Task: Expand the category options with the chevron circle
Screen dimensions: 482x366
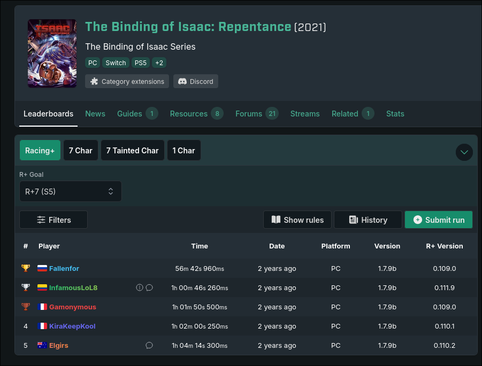Action: coord(464,152)
